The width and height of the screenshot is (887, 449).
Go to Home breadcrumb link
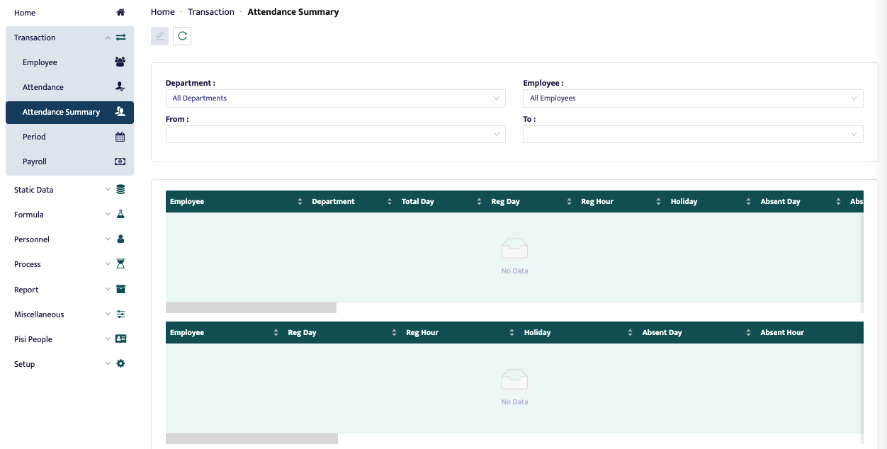tap(163, 12)
